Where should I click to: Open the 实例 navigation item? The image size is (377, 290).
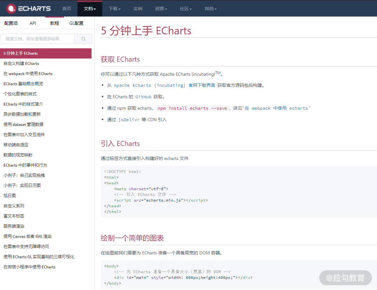(x=138, y=9)
